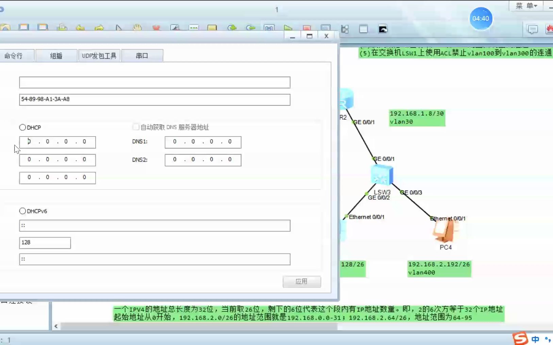Enable 自动获取 DNS 服务器地址 checkbox
The image size is (553, 345).
(136, 127)
